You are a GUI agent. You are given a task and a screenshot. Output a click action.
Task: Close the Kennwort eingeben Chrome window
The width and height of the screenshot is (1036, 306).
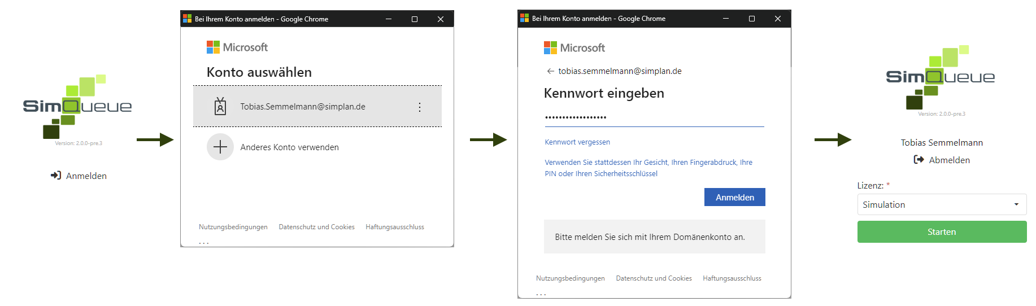pos(778,19)
